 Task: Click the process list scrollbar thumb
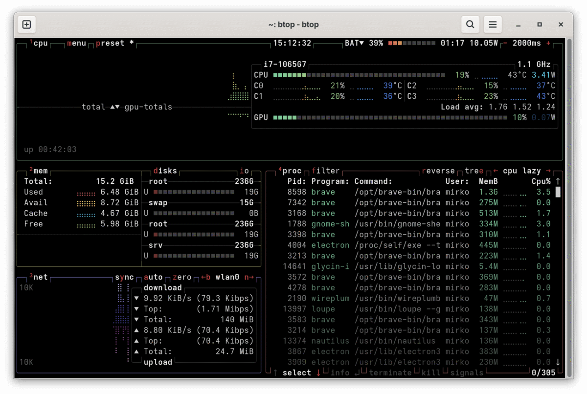tap(558, 192)
